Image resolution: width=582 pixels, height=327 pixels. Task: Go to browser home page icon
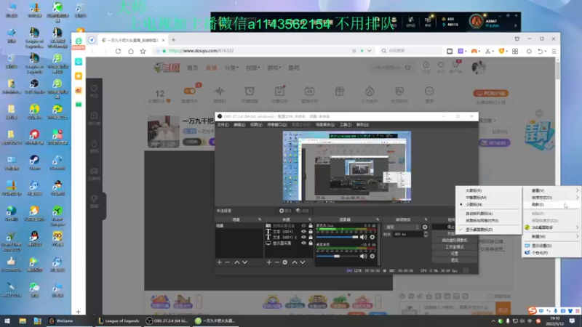(x=131, y=51)
